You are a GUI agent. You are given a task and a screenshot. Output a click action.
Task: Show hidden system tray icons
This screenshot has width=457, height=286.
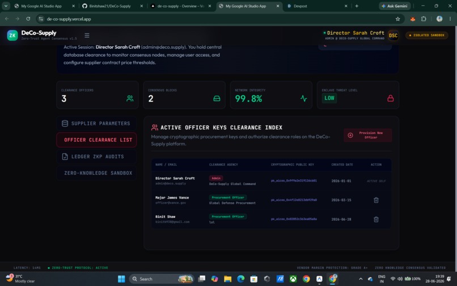click(361, 279)
